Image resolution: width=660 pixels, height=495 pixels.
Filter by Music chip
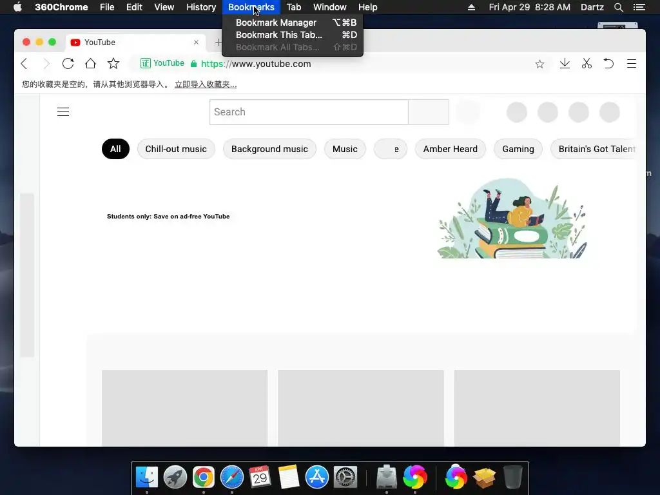point(345,149)
